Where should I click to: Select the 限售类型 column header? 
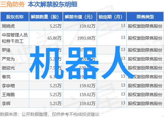pos(145,17)
